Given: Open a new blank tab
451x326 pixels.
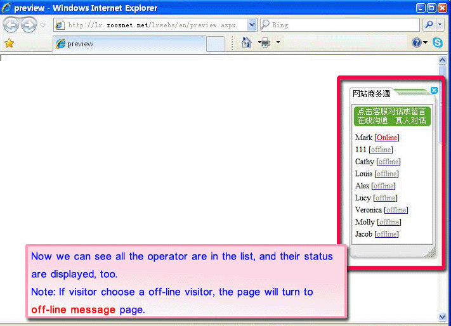Looking at the screenshot, I should (216, 44).
